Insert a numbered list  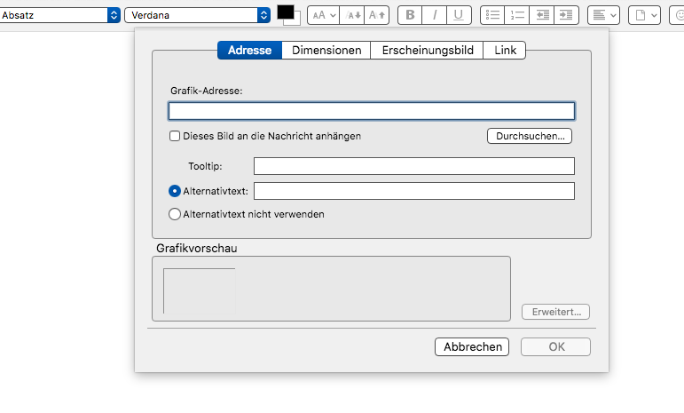pyautogui.click(x=518, y=15)
